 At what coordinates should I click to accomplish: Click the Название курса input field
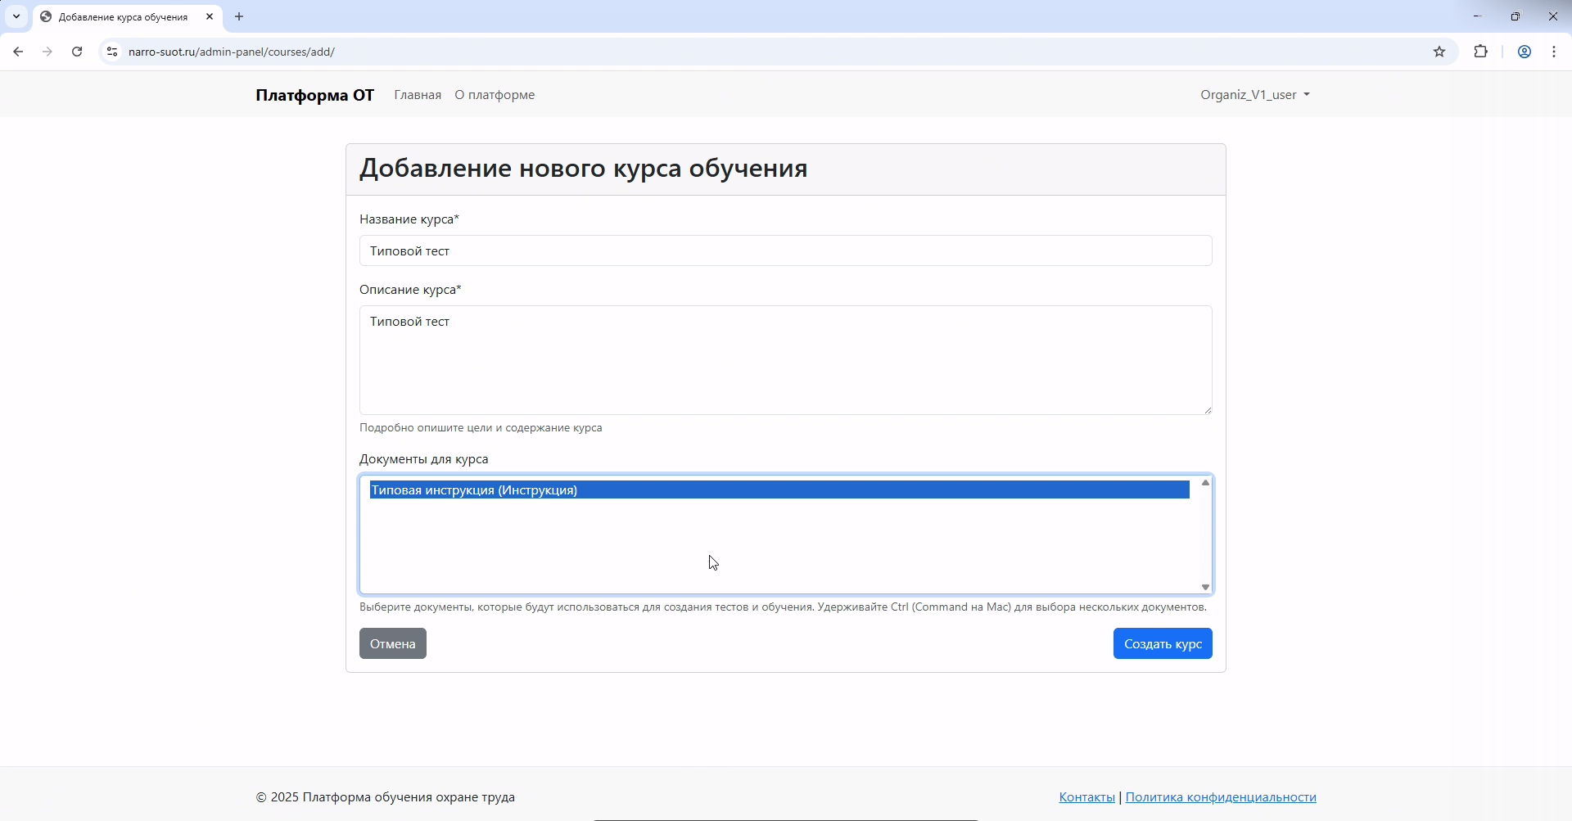pyautogui.click(x=784, y=250)
